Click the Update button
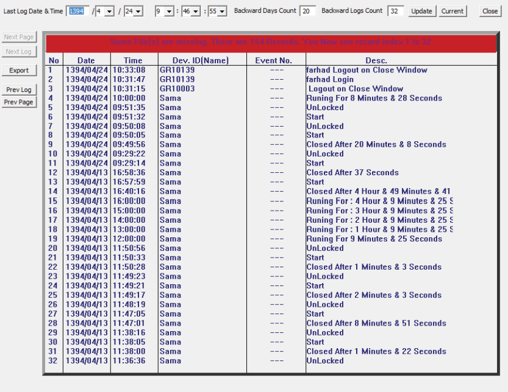Viewport: 508px width, 392px height. [421, 11]
